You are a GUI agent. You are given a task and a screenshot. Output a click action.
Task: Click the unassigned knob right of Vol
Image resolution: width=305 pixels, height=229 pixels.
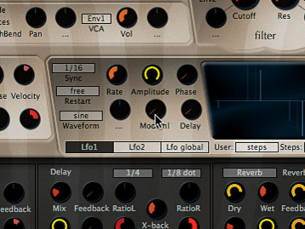(157, 18)
